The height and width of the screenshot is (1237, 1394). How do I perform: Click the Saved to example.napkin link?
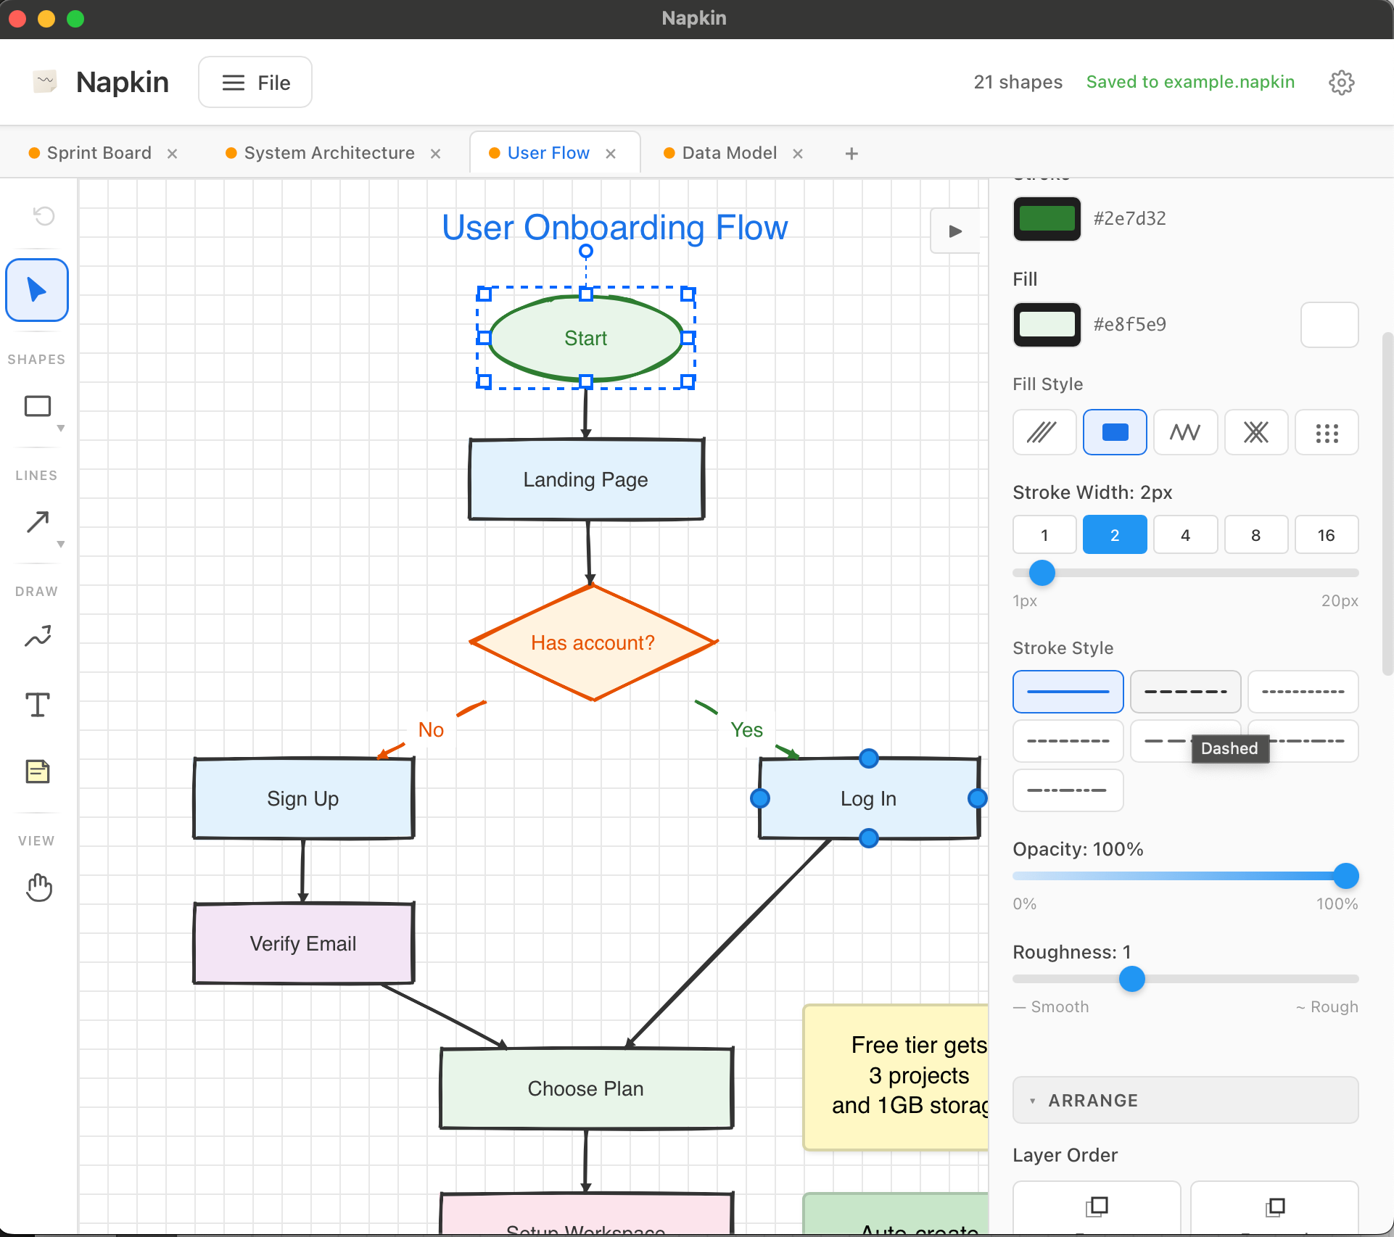[1189, 82]
